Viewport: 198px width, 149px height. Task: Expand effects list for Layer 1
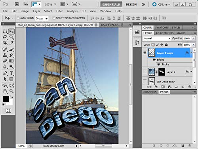[191, 72]
